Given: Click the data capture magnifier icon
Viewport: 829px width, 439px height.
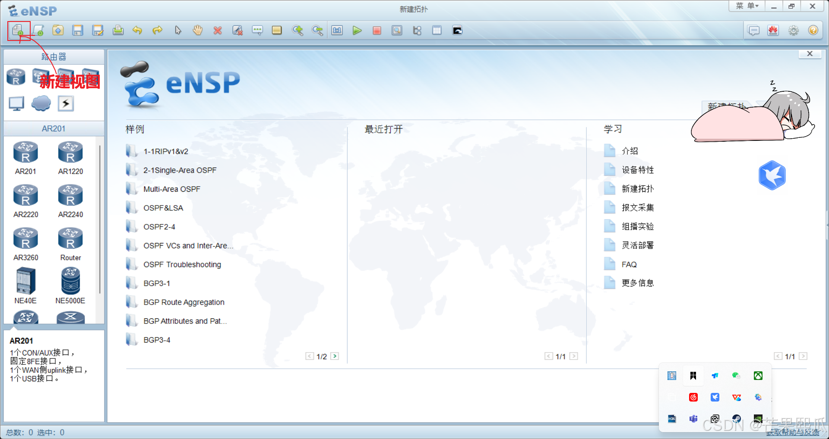Looking at the screenshot, I should point(397,30).
